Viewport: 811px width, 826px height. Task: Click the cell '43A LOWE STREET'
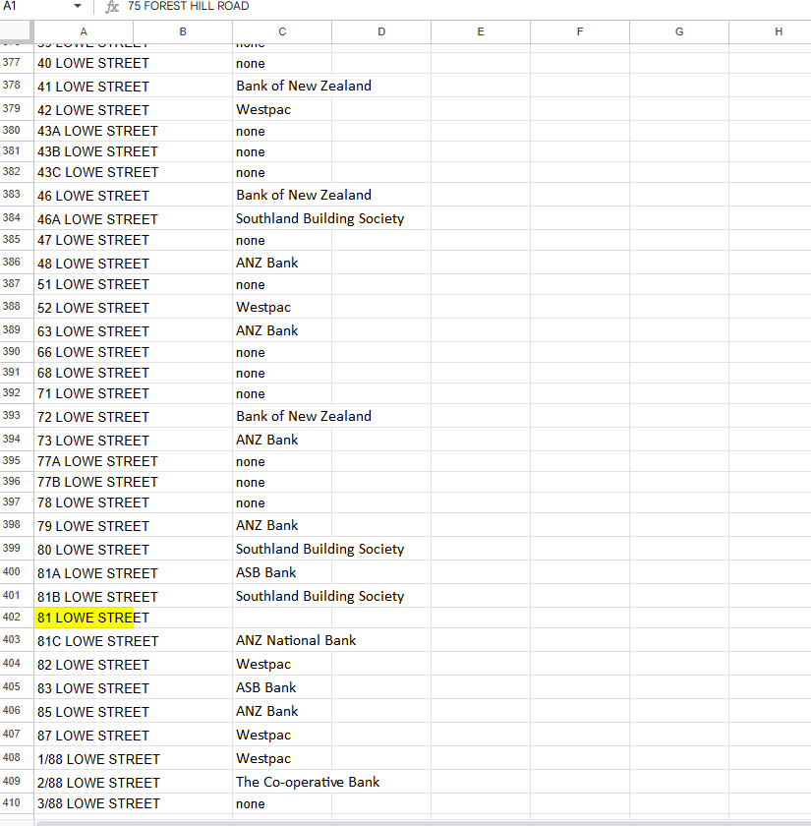coord(84,131)
